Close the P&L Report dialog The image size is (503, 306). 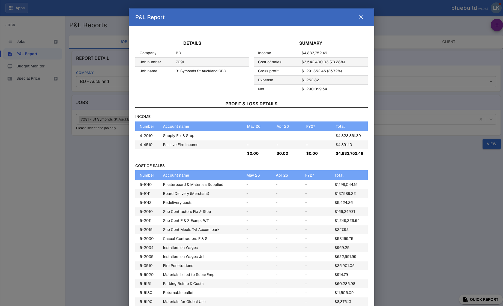pos(361,17)
